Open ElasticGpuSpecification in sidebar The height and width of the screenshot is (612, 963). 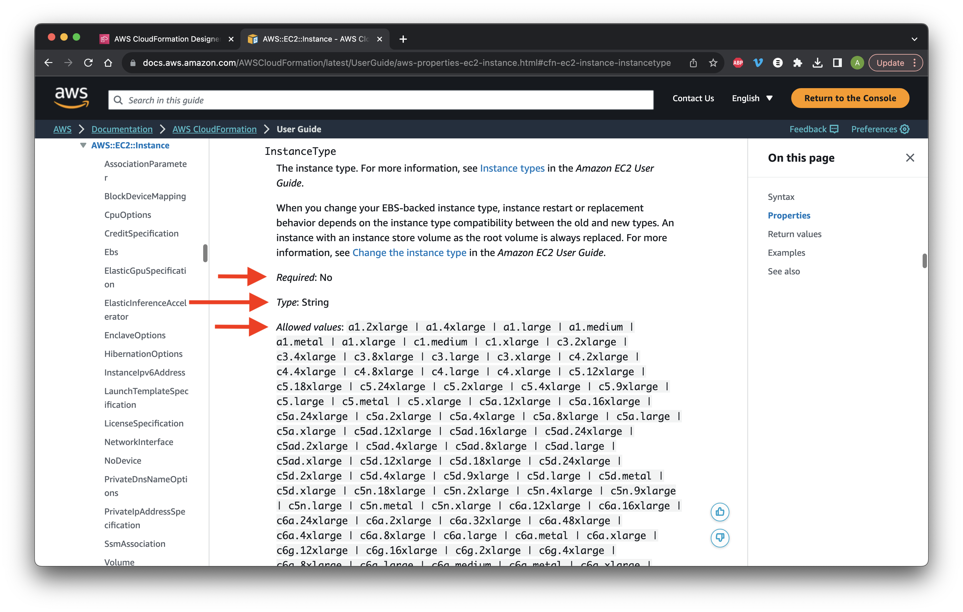(145, 277)
